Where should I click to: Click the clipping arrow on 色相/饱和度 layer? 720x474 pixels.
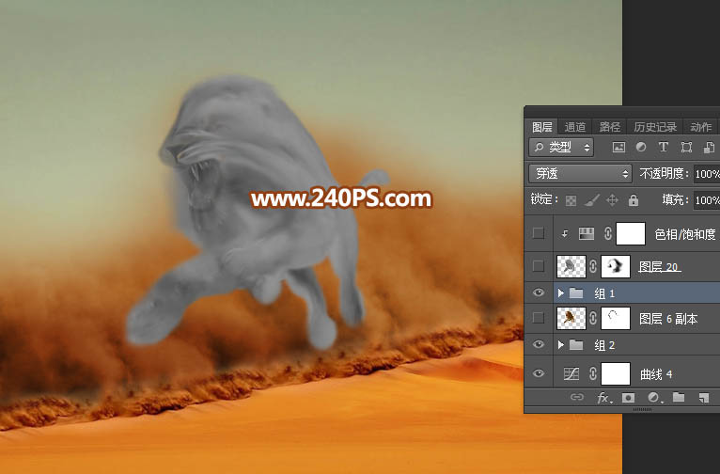pyautogui.click(x=564, y=234)
